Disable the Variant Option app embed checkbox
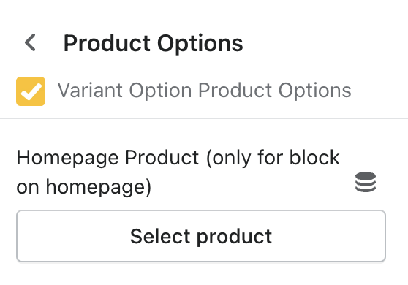 click(x=31, y=91)
